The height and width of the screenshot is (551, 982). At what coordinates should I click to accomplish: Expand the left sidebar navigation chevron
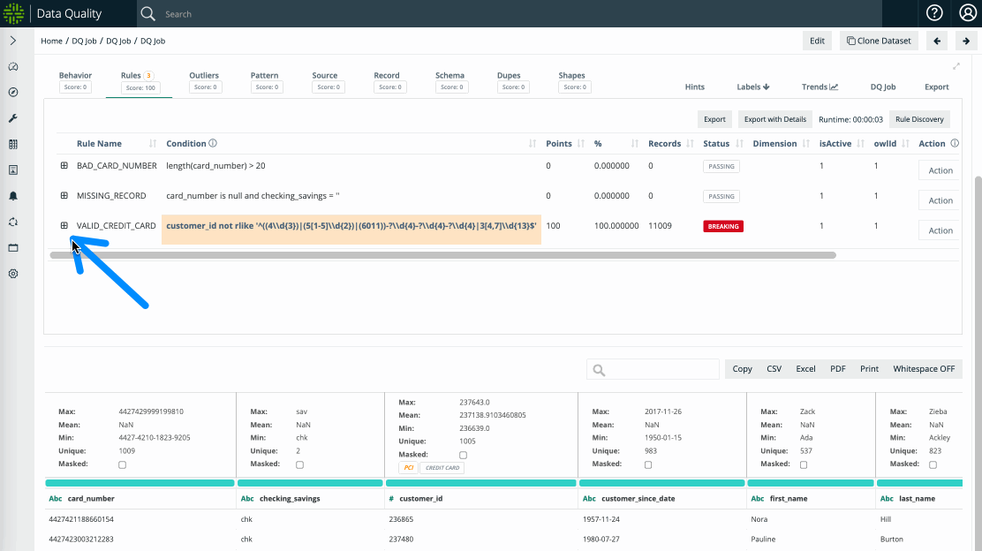pos(13,41)
